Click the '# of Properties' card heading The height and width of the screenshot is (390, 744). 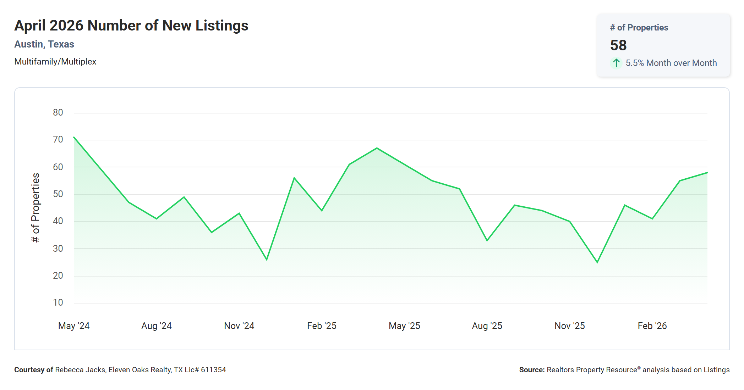639,28
